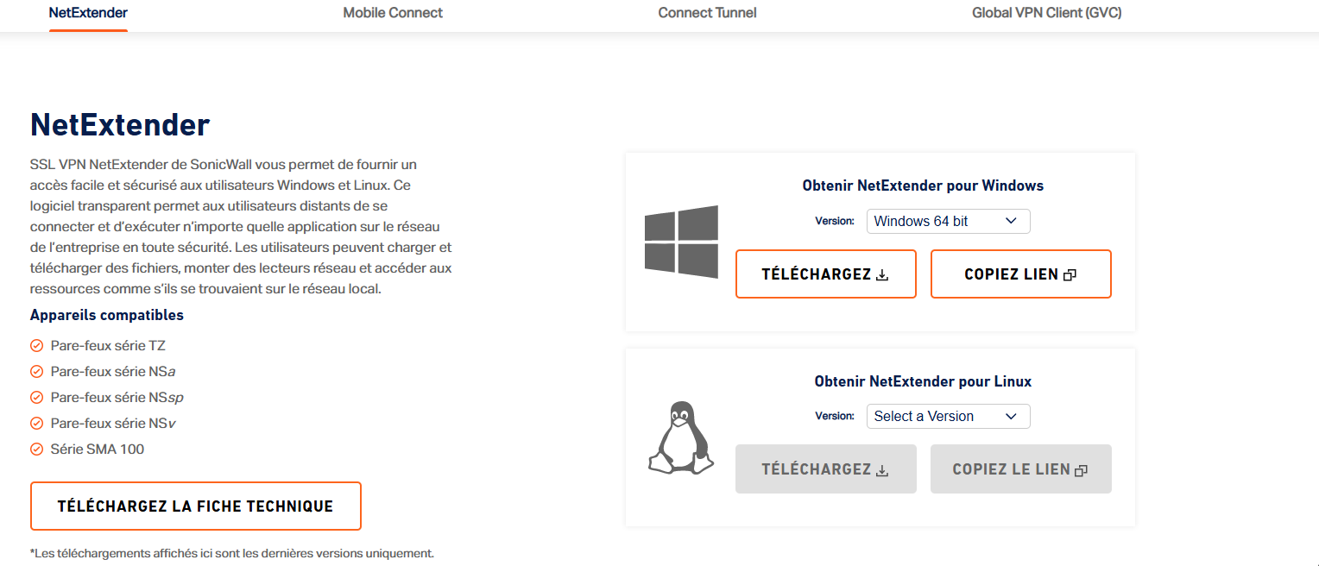Click the Windows TÉLÉCHARGEZ button
Viewport: 1319px width, 566px height.
pyautogui.click(x=826, y=274)
